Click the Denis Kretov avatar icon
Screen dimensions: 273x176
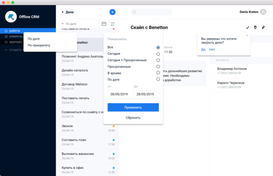pyautogui.click(x=263, y=12)
